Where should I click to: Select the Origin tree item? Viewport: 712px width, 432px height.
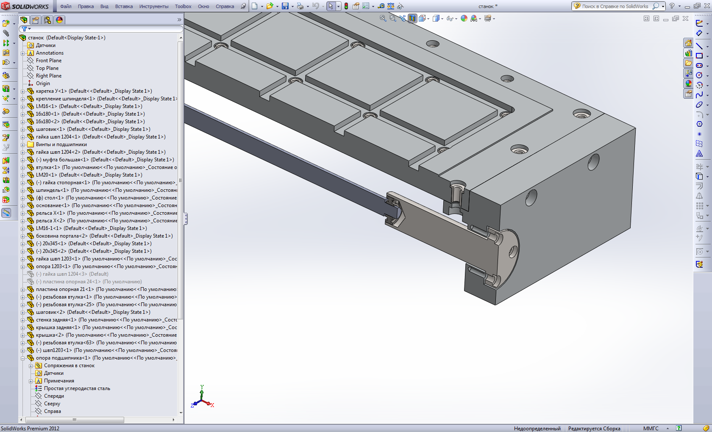coord(43,83)
